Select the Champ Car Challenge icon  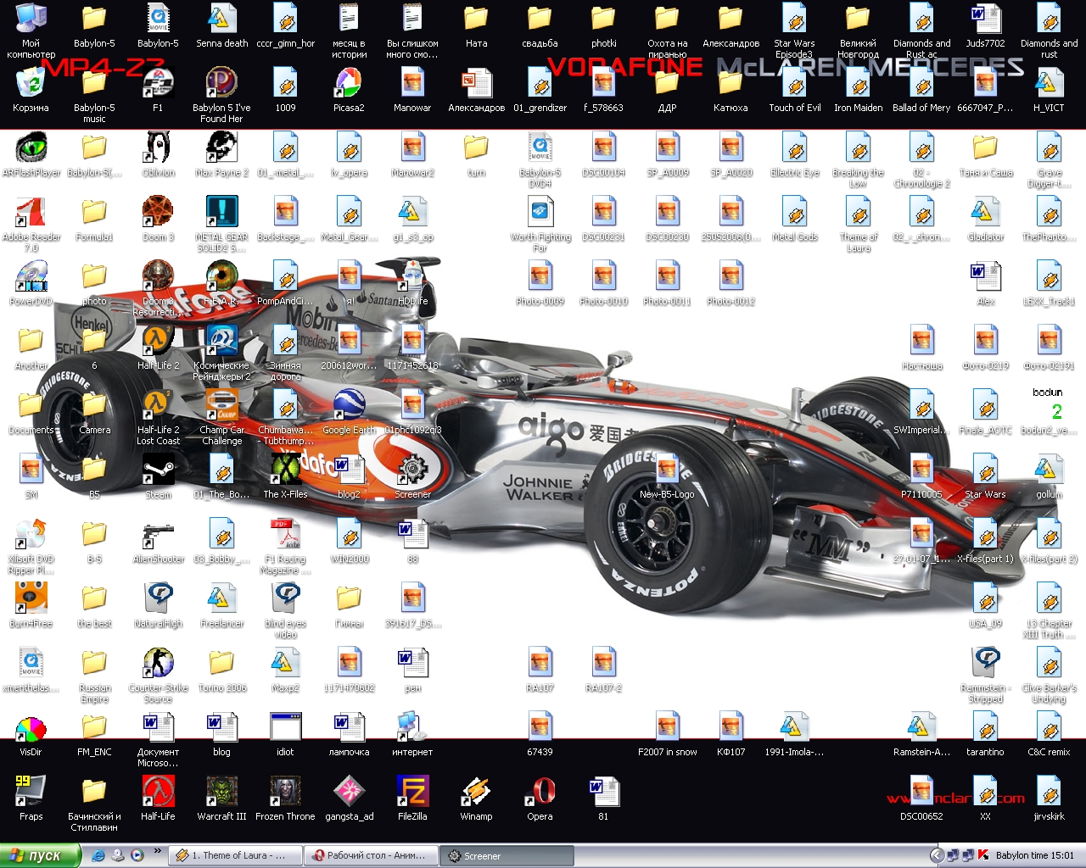[x=221, y=417]
